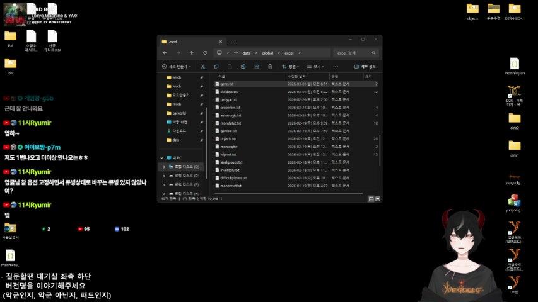Click the breadcrumb ellipsis for hidden path
Screen dimensions: 538x302
236,53
